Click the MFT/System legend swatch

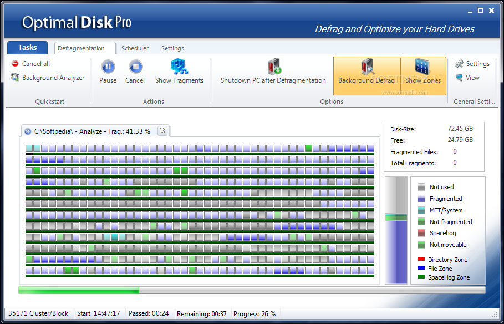coord(421,210)
